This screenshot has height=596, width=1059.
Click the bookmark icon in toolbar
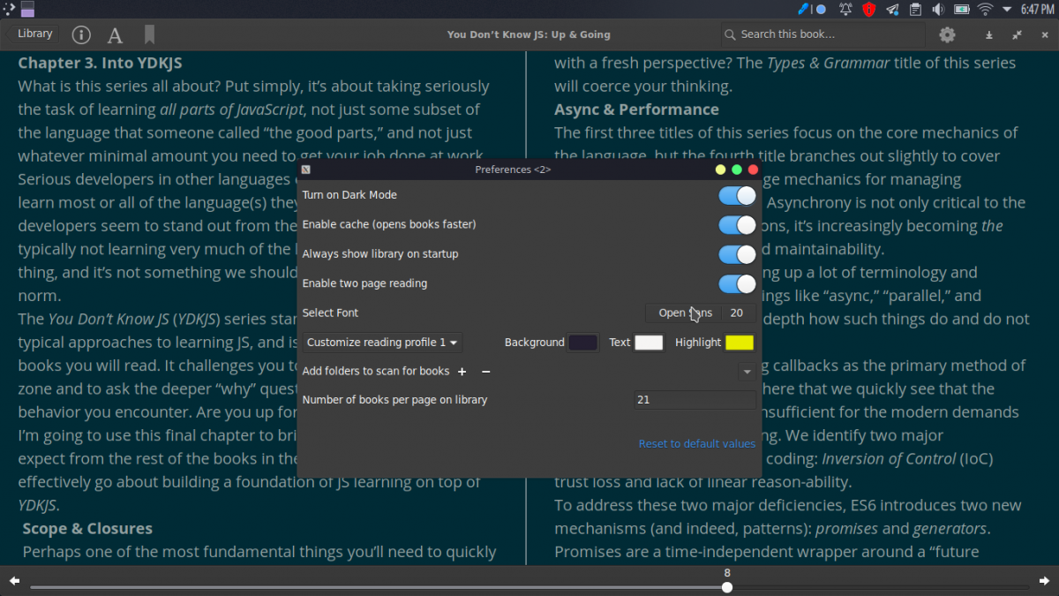click(x=149, y=34)
